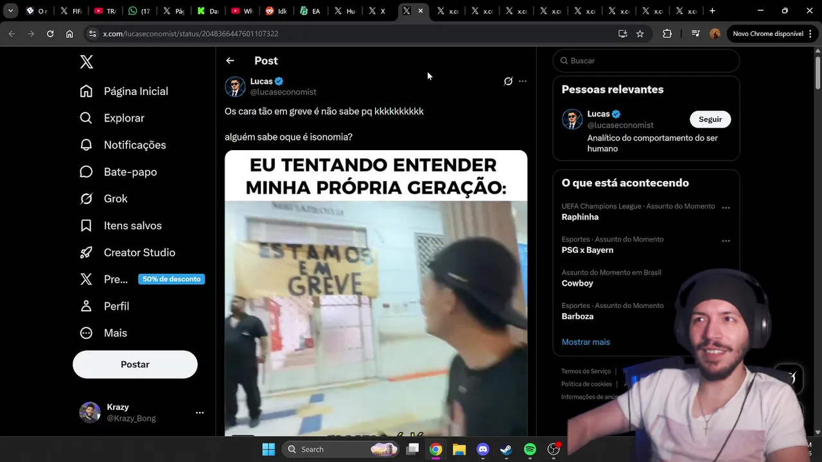This screenshot has width=822, height=462.
Task: Click the install app icon in address bar
Action: pos(622,33)
